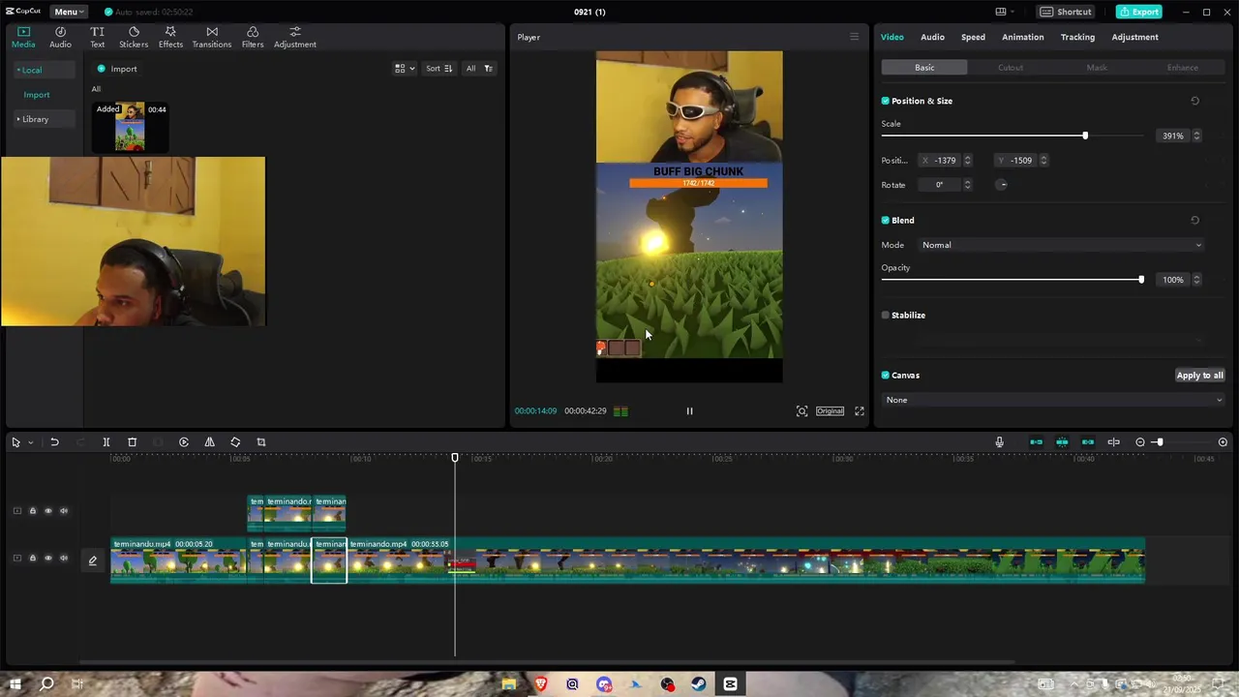The image size is (1239, 697).
Task: Click the preview axis split icon in timeline toolbar
Action: [x=1114, y=442]
